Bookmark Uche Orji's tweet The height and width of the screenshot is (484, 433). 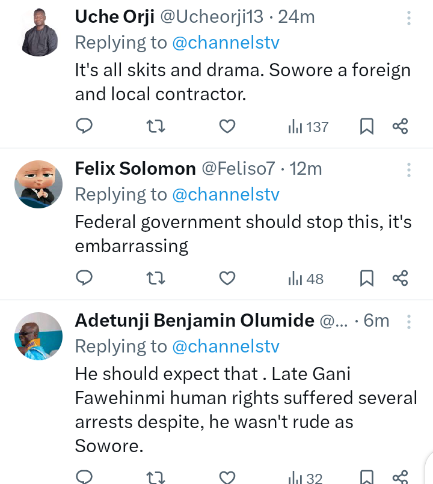[366, 126]
